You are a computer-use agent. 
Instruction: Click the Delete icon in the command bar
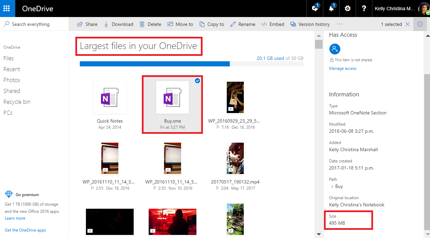[142, 24]
